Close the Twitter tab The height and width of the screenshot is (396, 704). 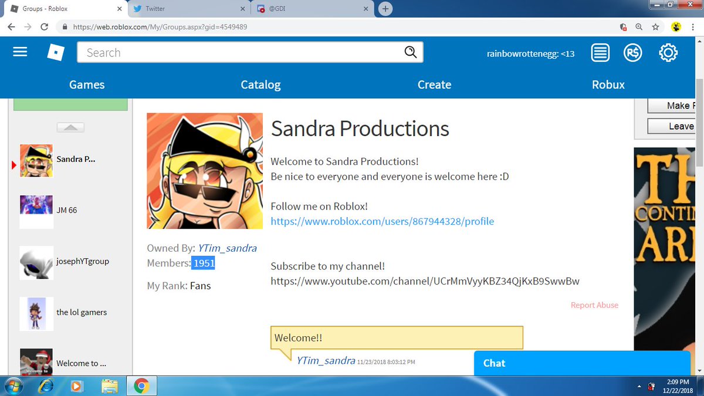pyautogui.click(x=241, y=9)
